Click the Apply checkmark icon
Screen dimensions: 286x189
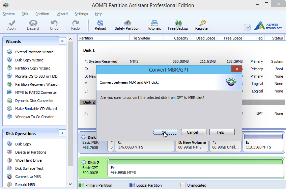pos(12,23)
